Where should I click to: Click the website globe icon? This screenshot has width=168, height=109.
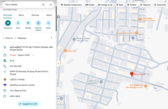[5, 61]
